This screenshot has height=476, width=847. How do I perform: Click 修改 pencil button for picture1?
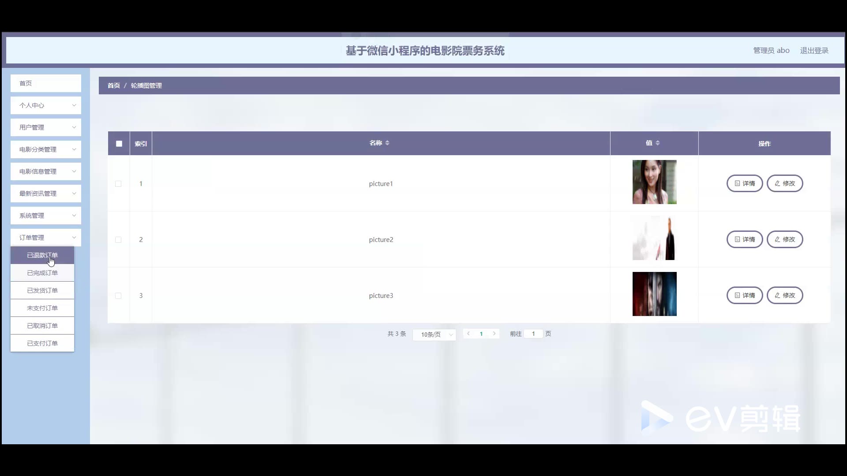pos(784,183)
